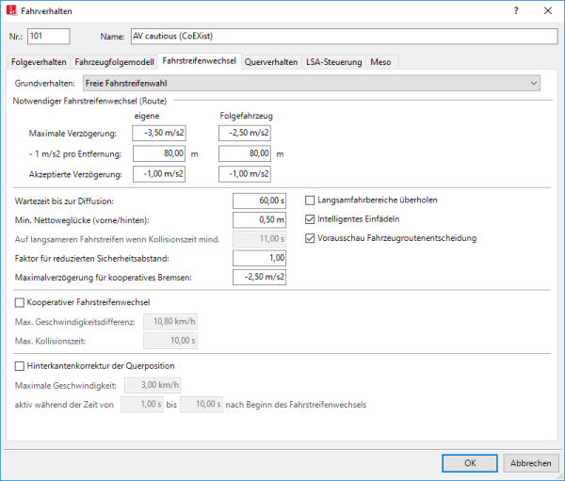Enable Langsamfahrbereiche überholen checkbox
The image size is (565, 481).
click(x=312, y=200)
